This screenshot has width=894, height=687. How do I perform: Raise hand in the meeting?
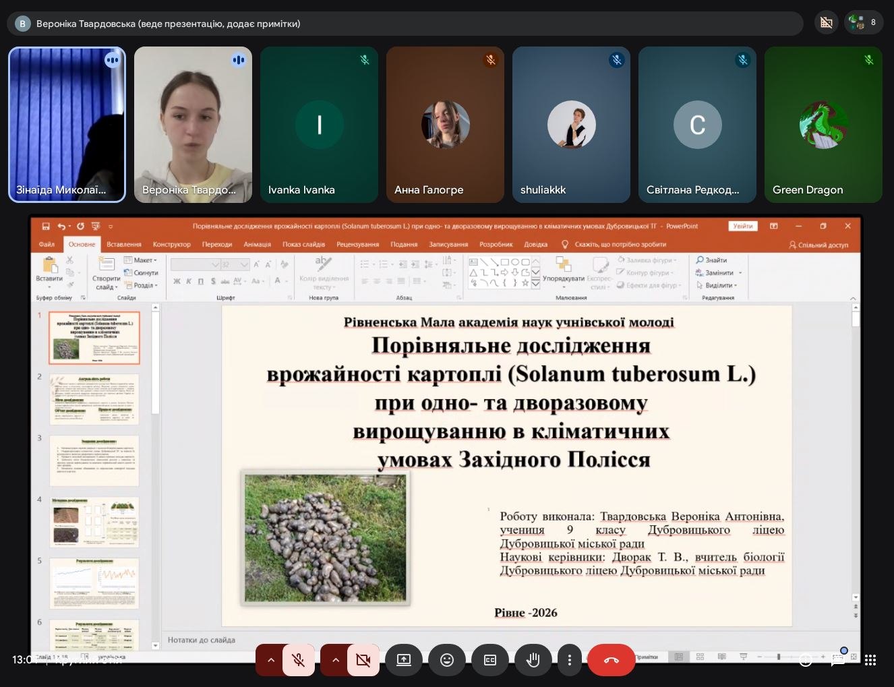coord(533,660)
